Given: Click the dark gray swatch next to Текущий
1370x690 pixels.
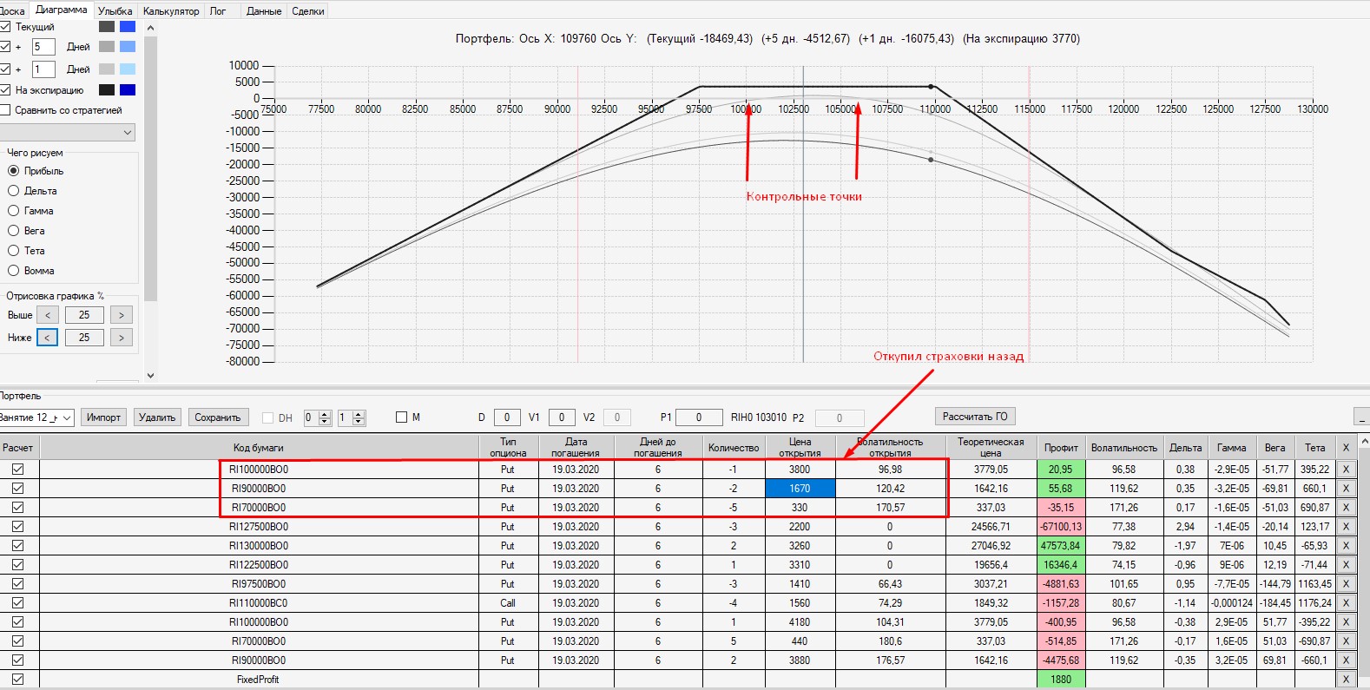Looking at the screenshot, I should (107, 27).
